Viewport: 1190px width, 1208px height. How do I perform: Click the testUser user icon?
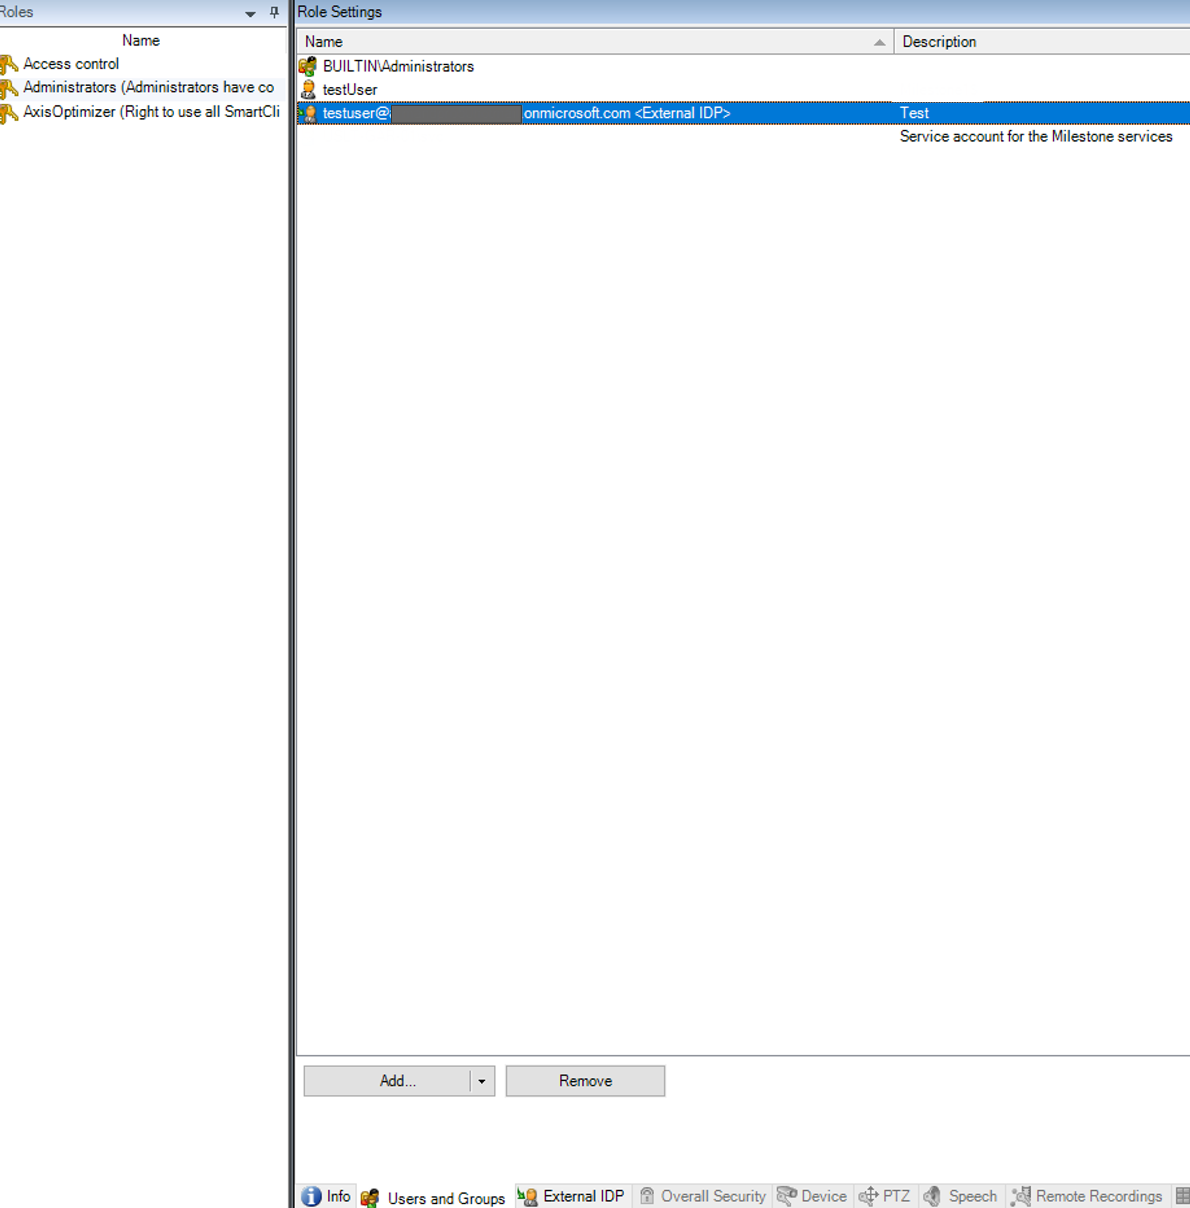coord(309,89)
